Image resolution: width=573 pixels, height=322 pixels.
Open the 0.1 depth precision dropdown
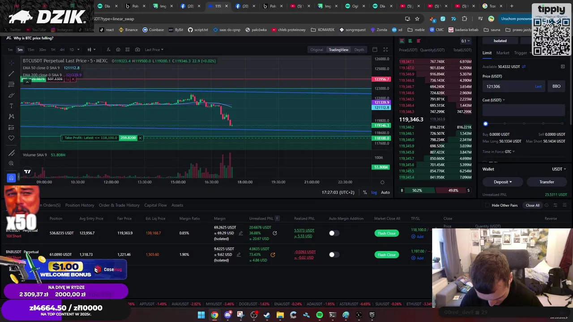[x=465, y=41]
